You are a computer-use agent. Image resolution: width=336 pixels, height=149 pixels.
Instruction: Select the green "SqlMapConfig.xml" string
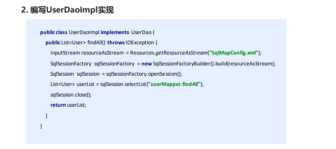(x=235, y=53)
